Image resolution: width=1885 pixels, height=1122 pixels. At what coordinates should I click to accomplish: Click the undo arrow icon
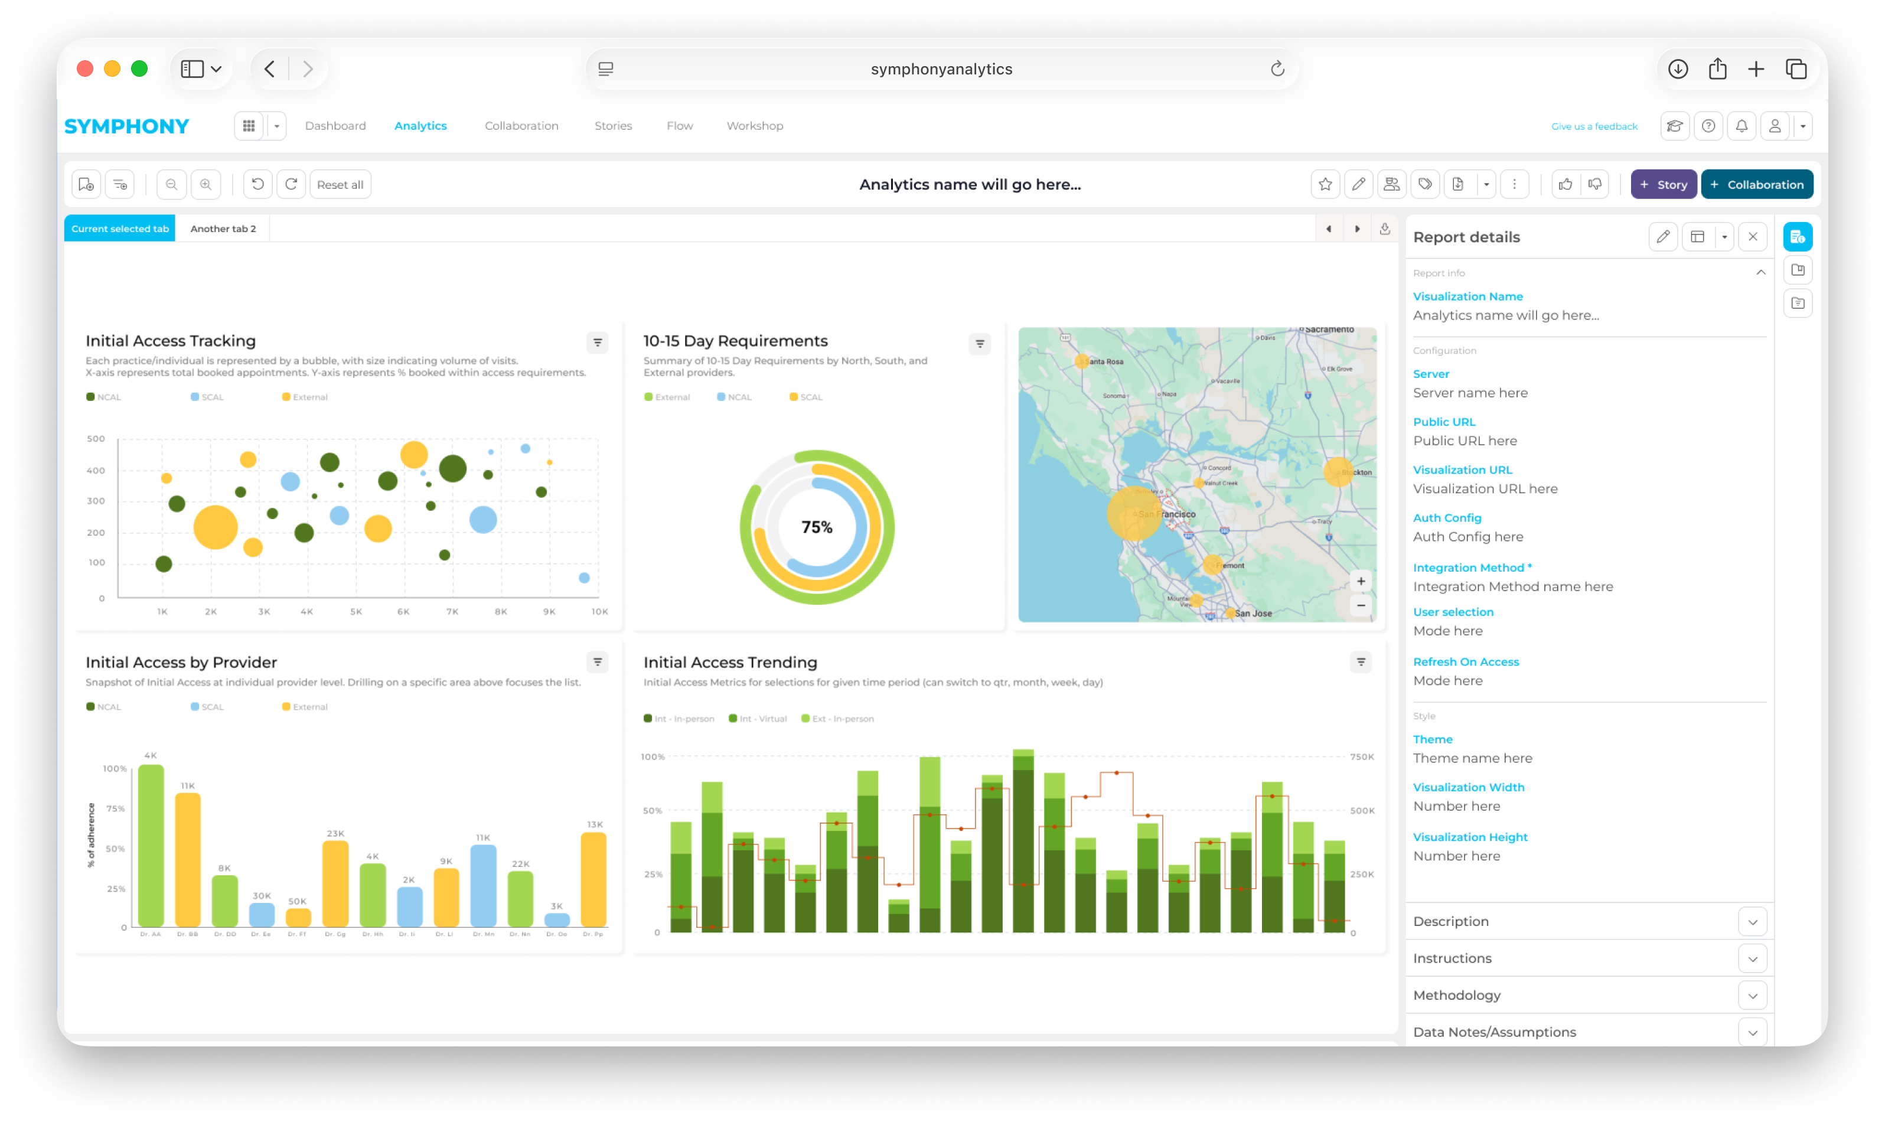257,184
